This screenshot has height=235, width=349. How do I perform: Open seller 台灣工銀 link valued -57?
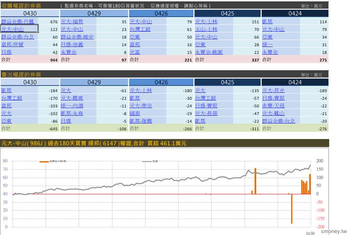click(x=205, y=98)
